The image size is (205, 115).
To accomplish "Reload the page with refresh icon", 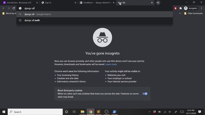I will (x=14, y=8).
